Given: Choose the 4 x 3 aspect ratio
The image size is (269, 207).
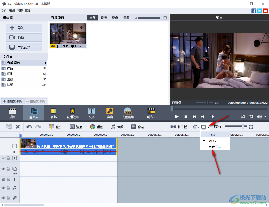Looking at the screenshot, I should 215,135.
